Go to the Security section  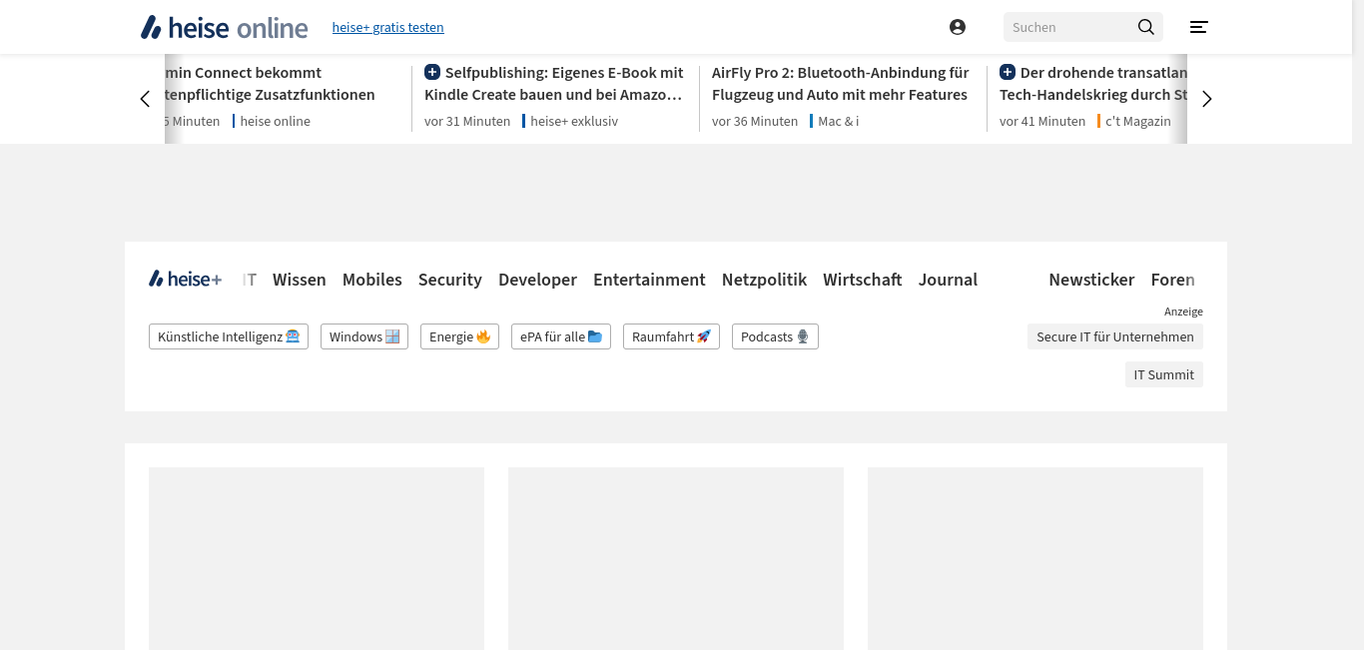(x=450, y=280)
